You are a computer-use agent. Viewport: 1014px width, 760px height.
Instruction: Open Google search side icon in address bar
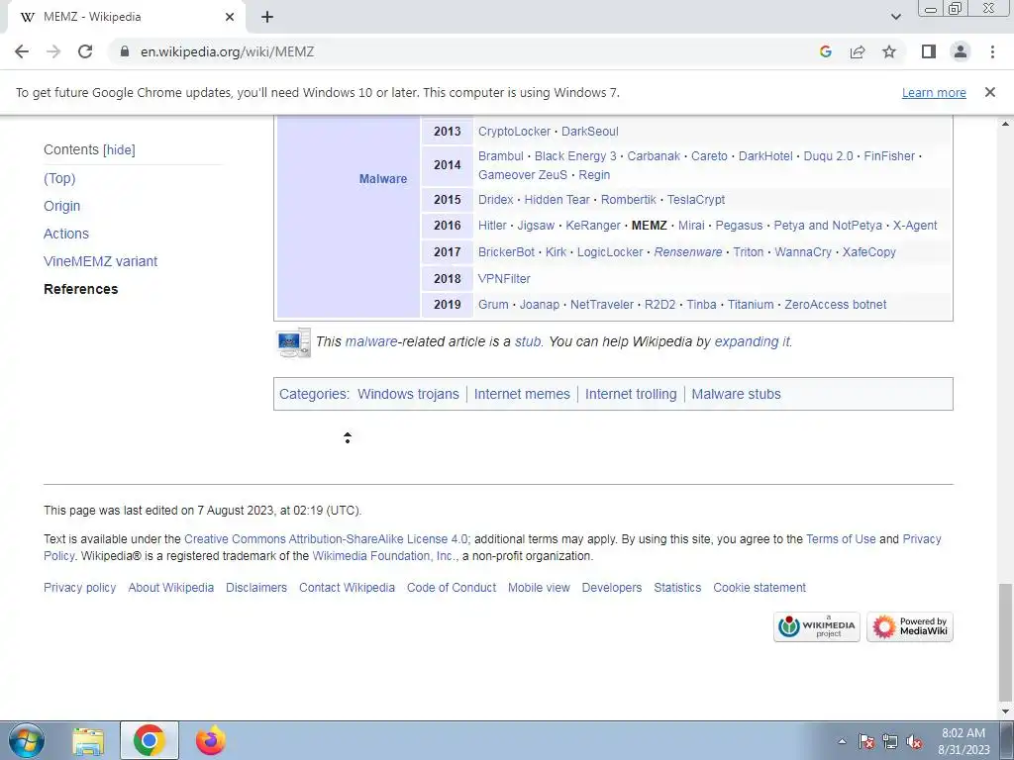tap(825, 51)
